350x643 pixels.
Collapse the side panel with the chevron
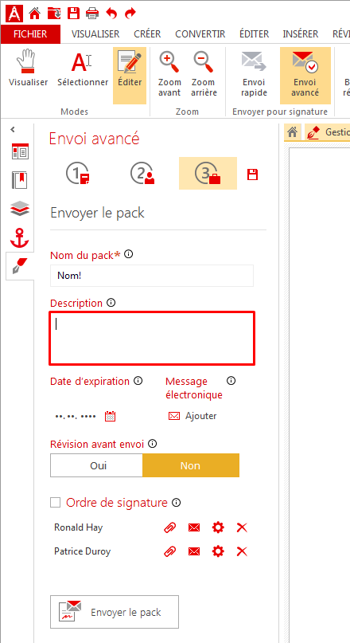pos(13,130)
